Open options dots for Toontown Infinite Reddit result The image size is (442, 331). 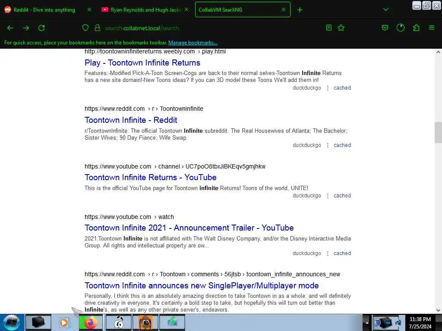[x=328, y=146]
